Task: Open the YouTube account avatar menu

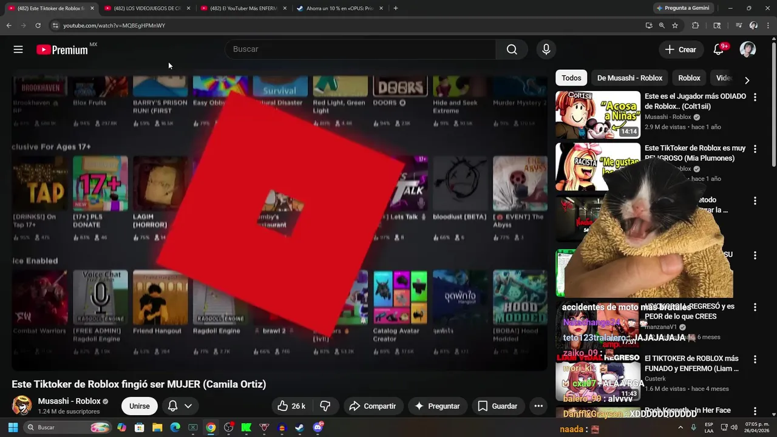Action: point(748,50)
